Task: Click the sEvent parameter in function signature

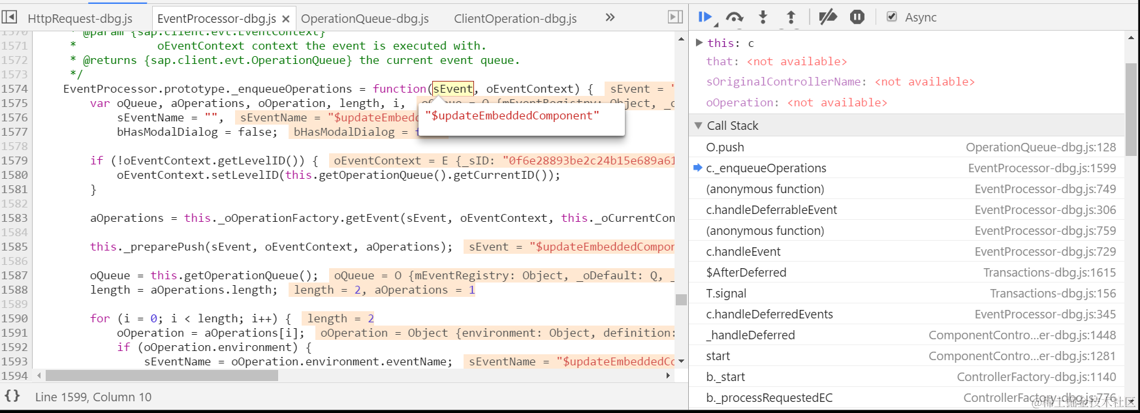Action: 452,89
